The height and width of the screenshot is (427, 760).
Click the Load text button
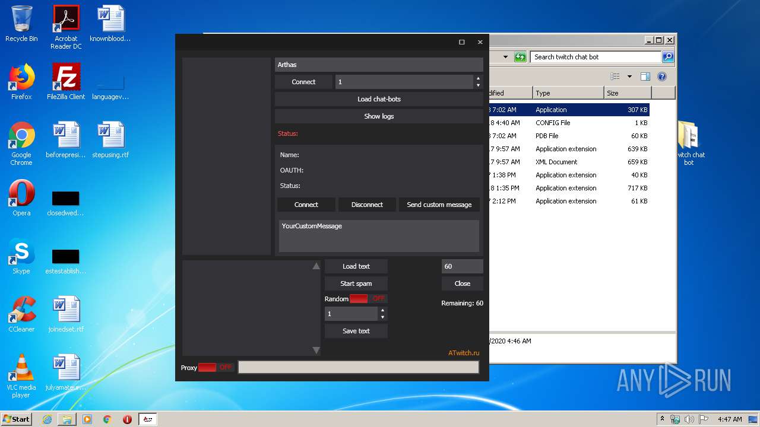[356, 266]
